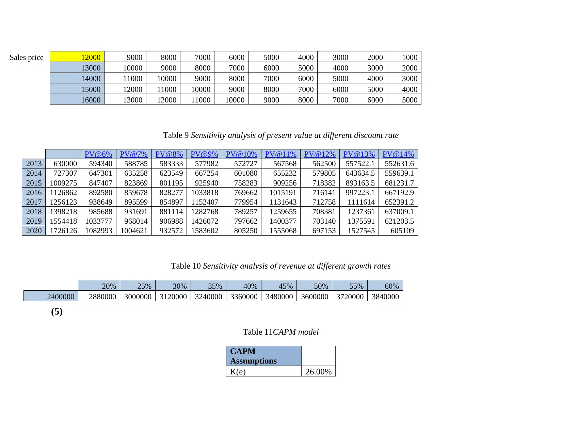Click the 2014 year row header
This screenshot has width=562, height=434.
[x=34, y=173]
